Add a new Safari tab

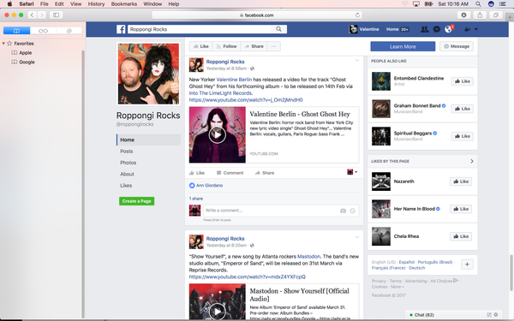pos(510,17)
